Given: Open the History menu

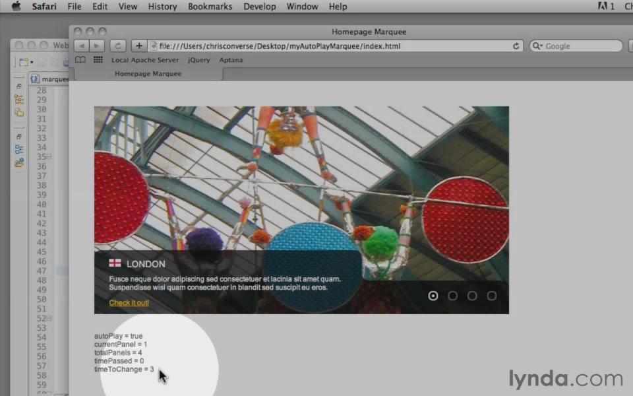Looking at the screenshot, I should click(x=162, y=7).
